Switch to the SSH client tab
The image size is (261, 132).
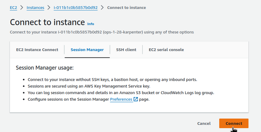click(126, 50)
